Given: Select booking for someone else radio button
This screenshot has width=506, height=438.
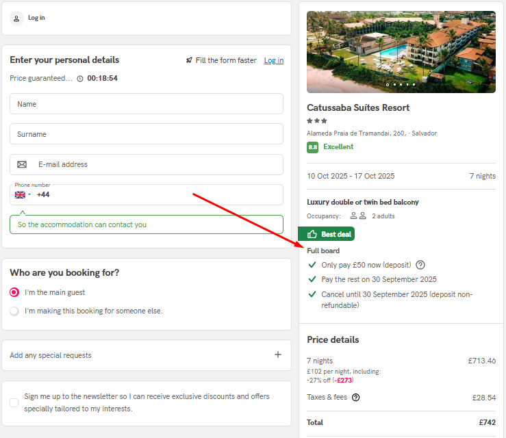Looking at the screenshot, I should 14,311.
